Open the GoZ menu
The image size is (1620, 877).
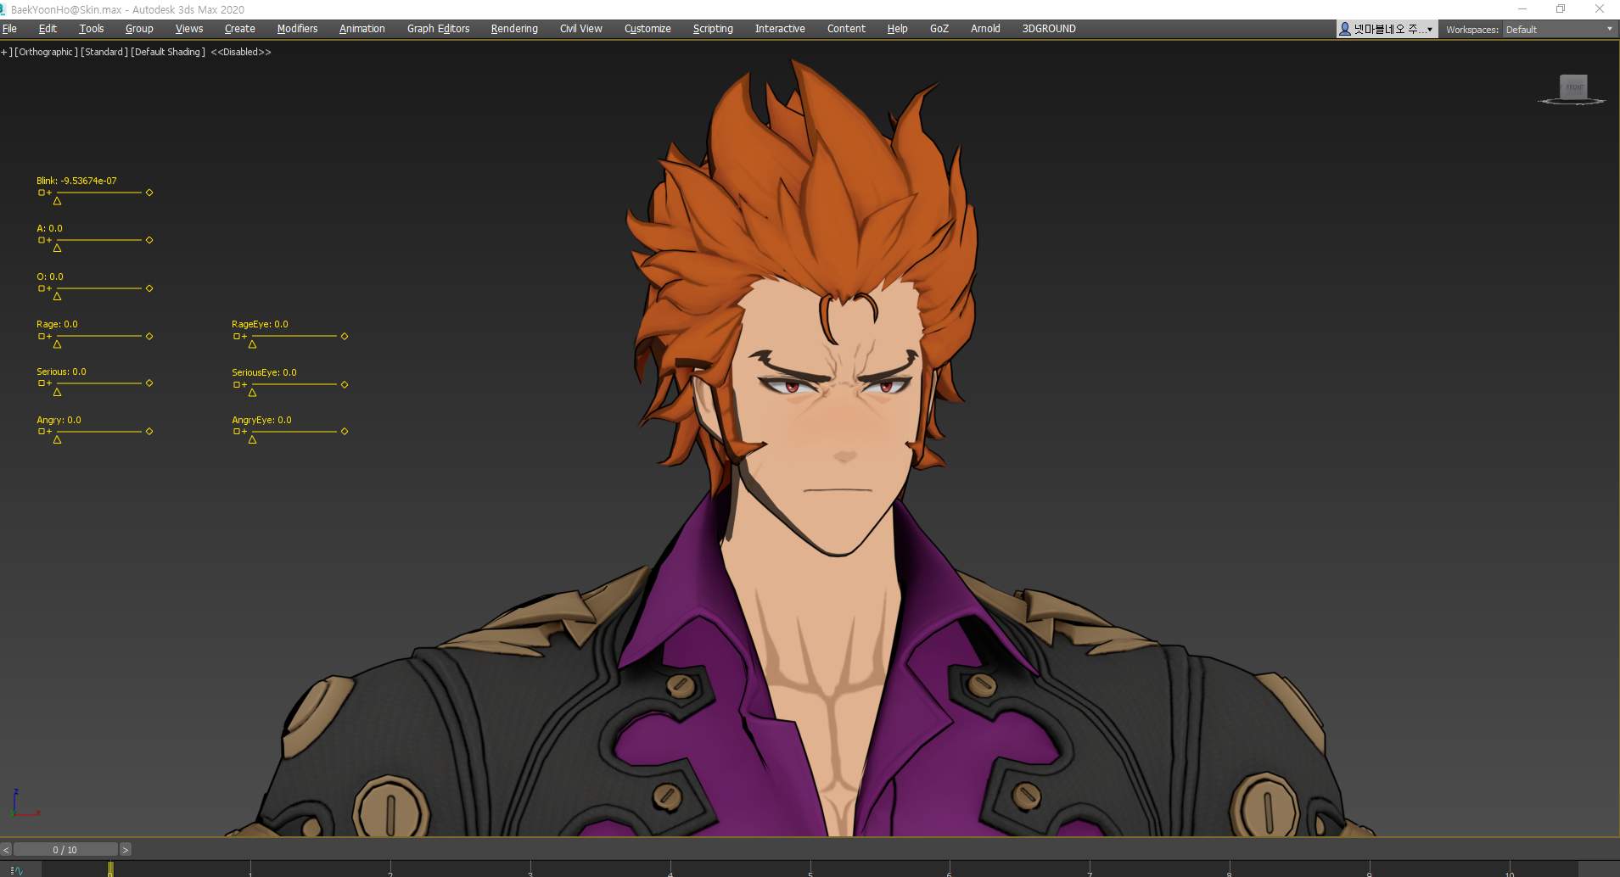click(939, 29)
